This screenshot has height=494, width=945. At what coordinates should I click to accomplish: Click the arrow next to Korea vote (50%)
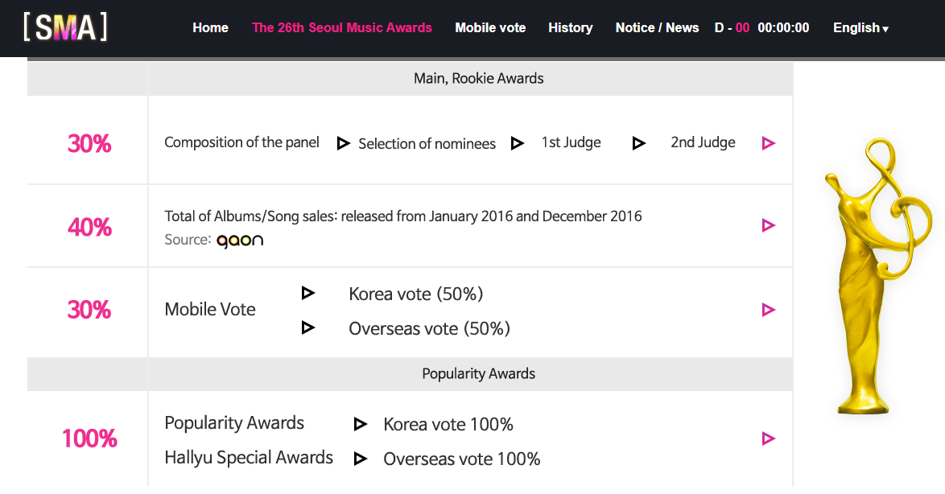coord(308,293)
